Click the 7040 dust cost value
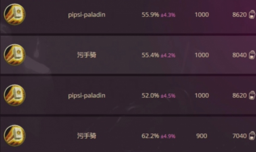The height and width of the screenshot is (152, 256). pyautogui.click(x=239, y=136)
